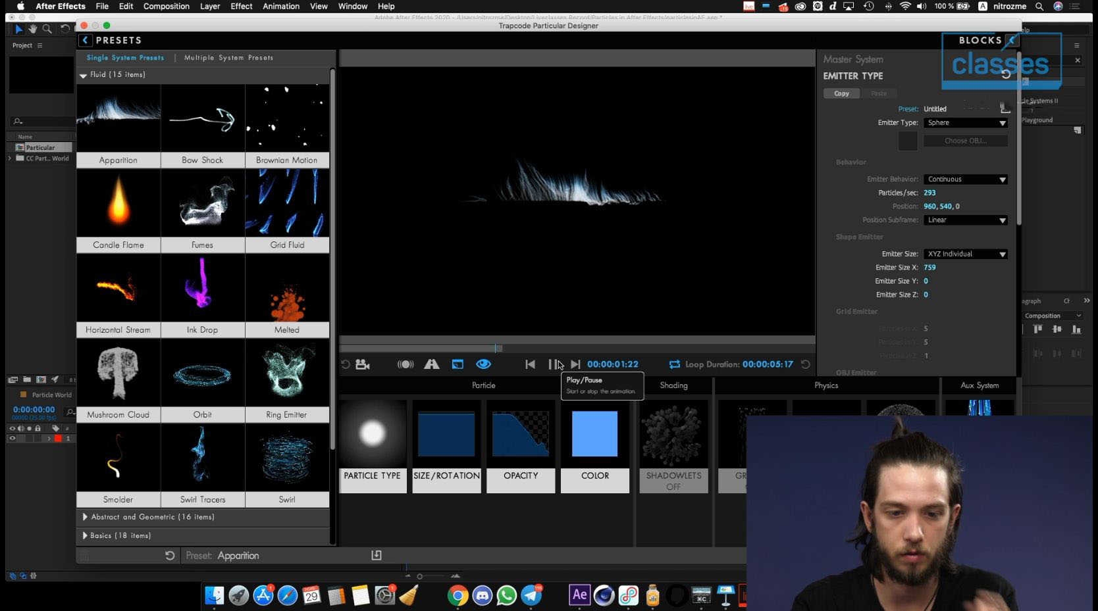
Task: Click the reset arrow left of camera icon
Action: click(x=346, y=364)
